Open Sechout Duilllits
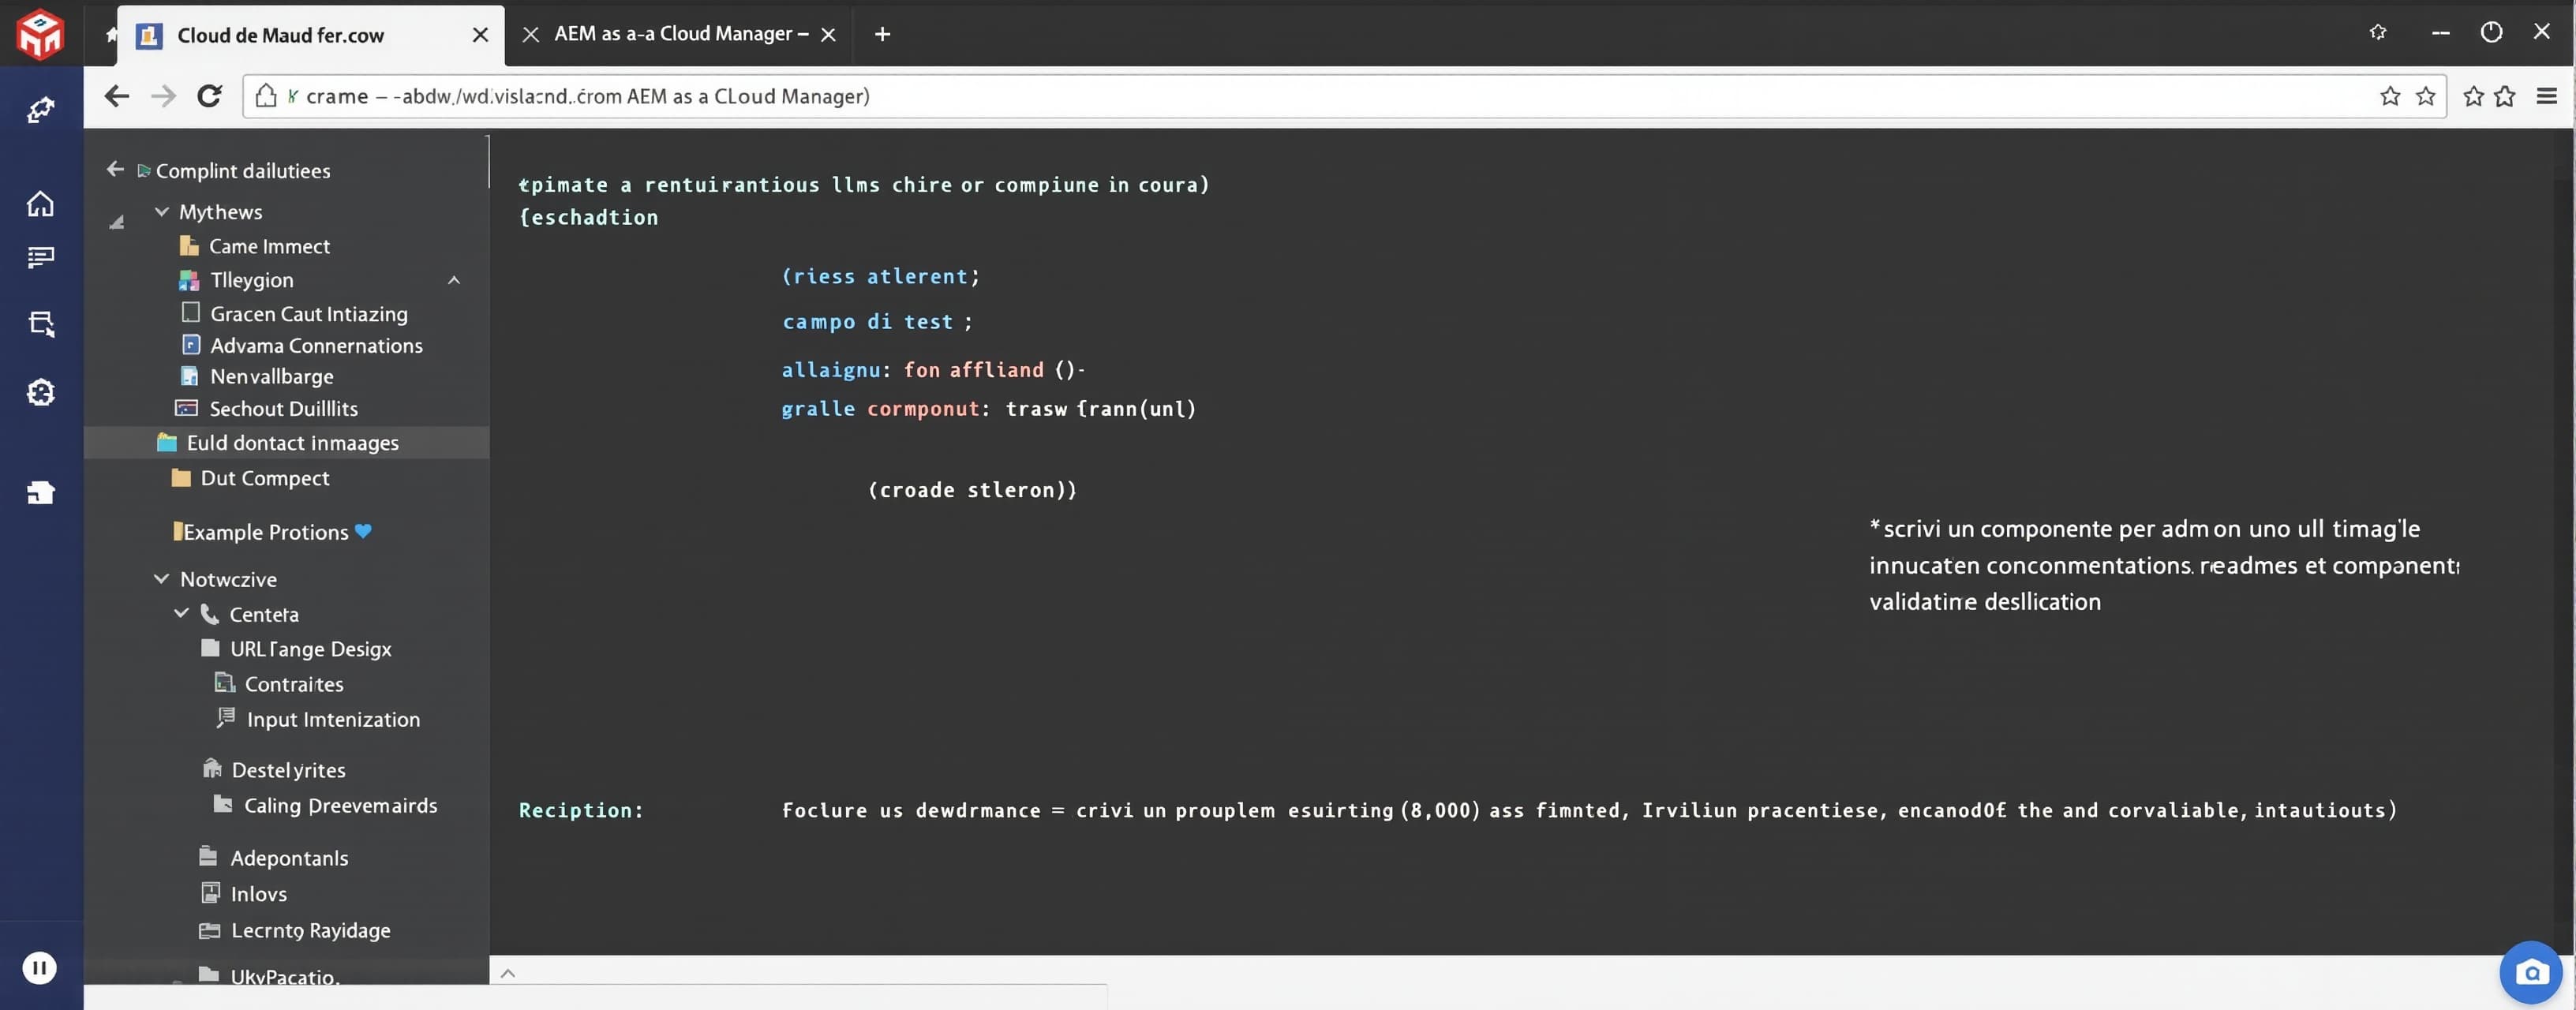Image resolution: width=2576 pixels, height=1010 pixels. (283, 408)
